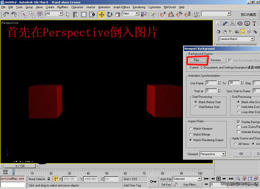
Task: Confirm the dialog with OK
Action: pos(241,154)
